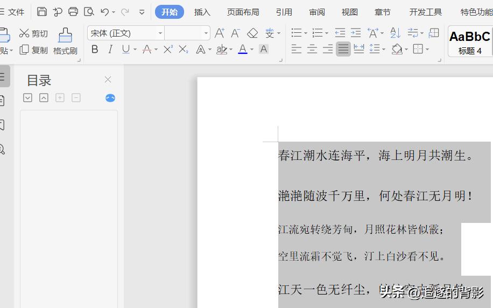Open the Chinese layout A icon

pos(373,33)
